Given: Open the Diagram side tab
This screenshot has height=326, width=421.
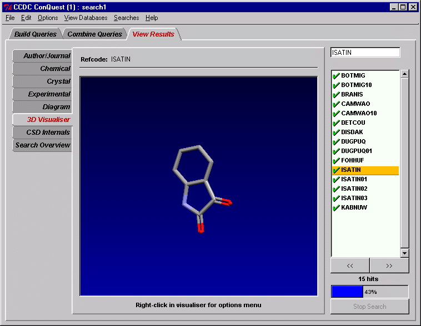Looking at the screenshot, I should 42,106.
